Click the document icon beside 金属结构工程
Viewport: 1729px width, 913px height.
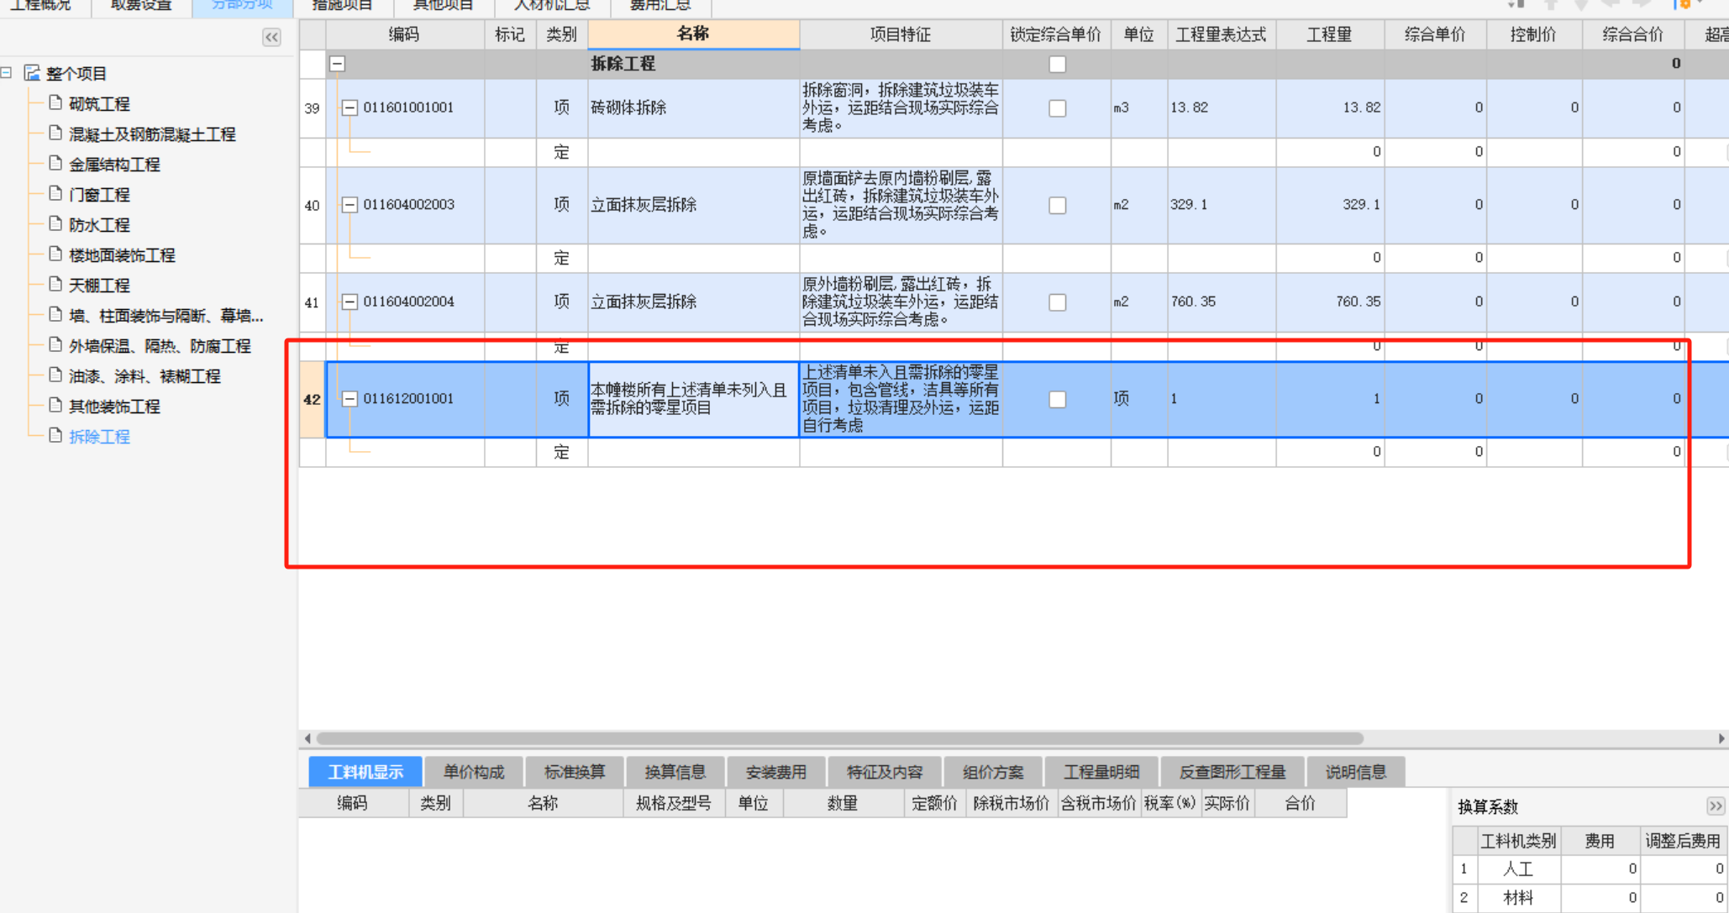point(55,164)
